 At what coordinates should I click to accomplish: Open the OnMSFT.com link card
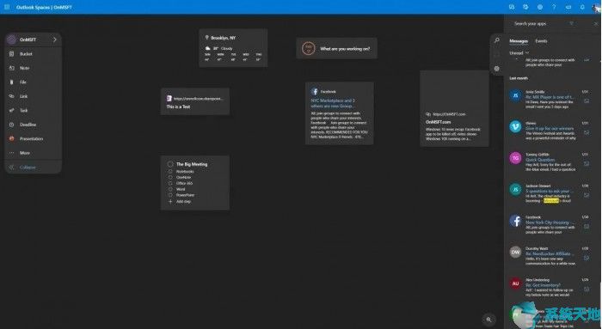click(454, 108)
